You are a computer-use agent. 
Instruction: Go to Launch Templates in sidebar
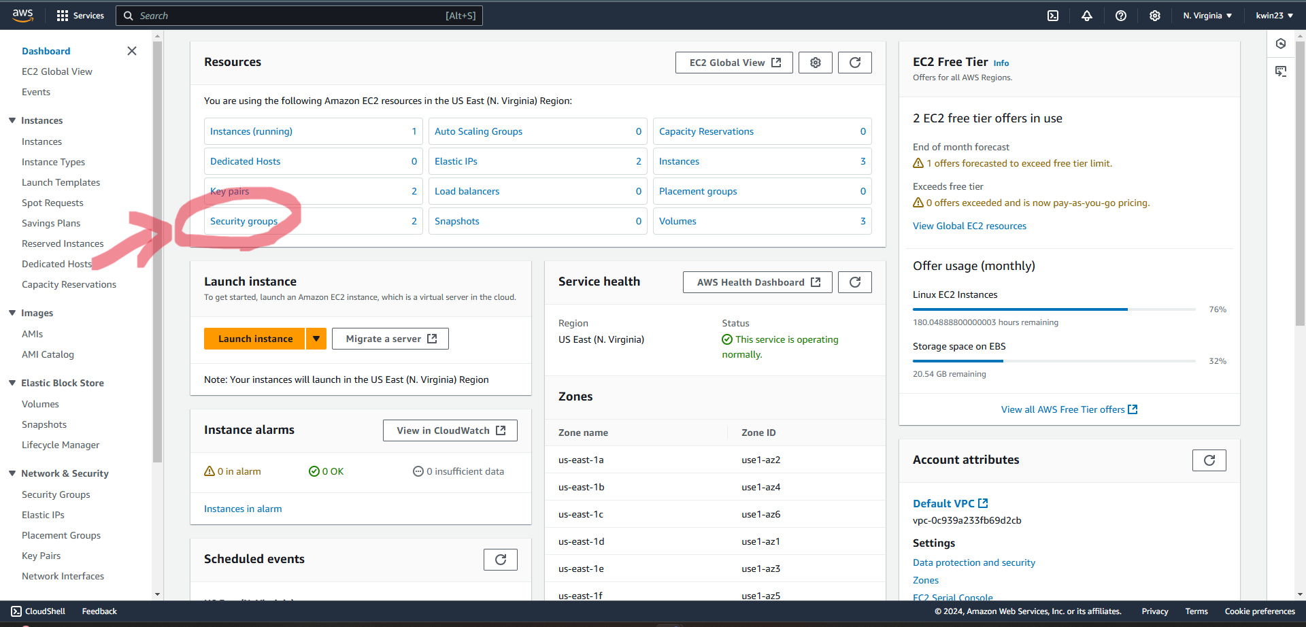pyautogui.click(x=61, y=182)
